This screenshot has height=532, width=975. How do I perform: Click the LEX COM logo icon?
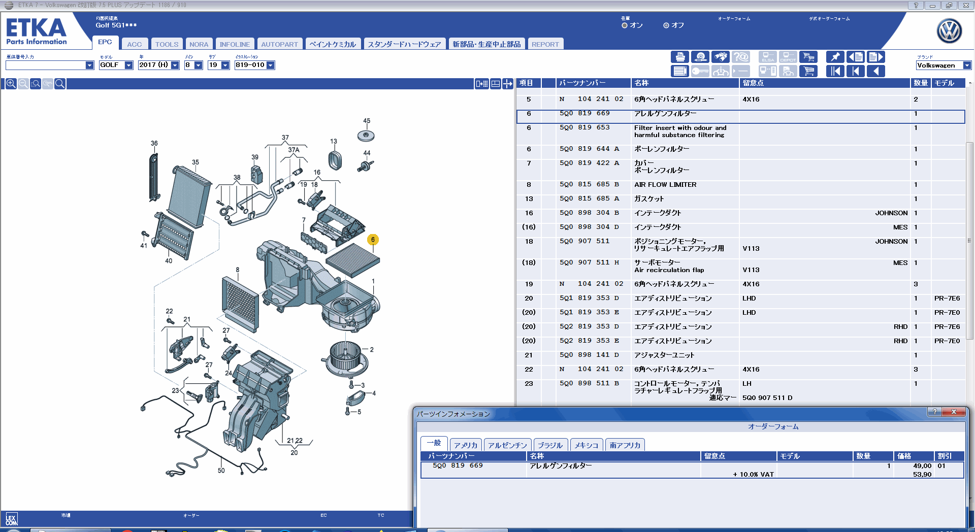click(11, 519)
